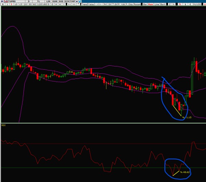Open the chart icon beside TUPRS
Viewport: 206px width, 182px height.
tap(6, 1)
